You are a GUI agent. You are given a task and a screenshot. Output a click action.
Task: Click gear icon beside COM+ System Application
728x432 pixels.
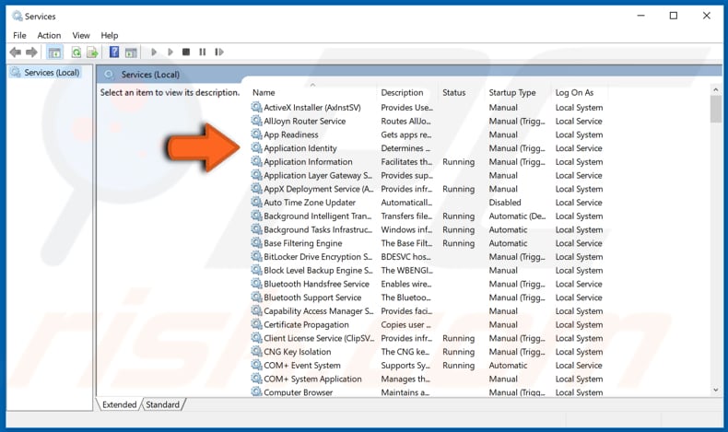[256, 379]
